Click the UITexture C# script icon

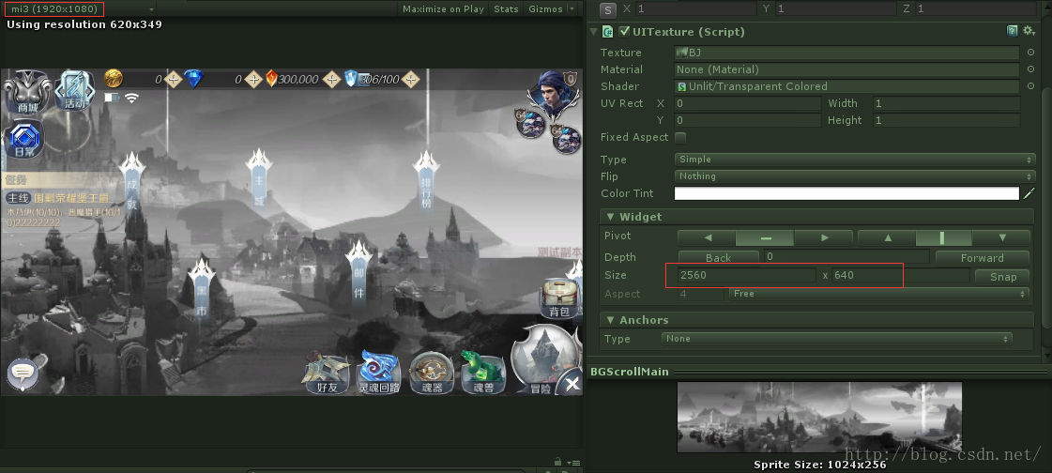[608, 32]
